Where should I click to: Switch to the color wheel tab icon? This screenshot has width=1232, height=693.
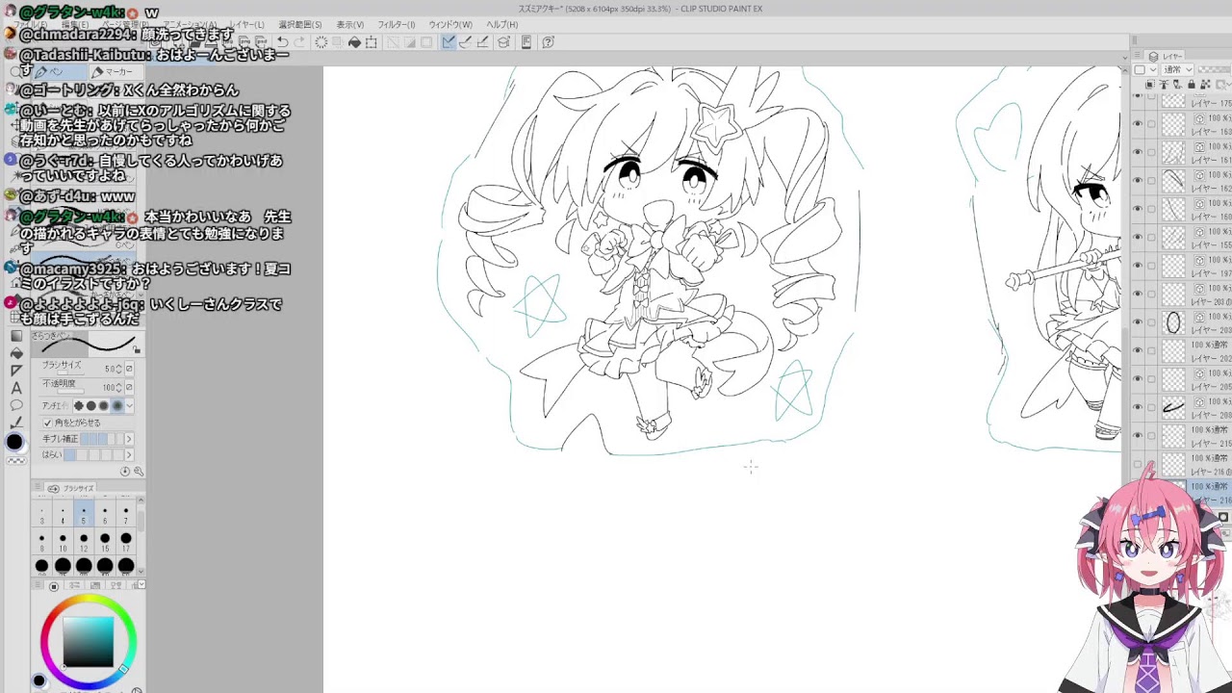(x=54, y=585)
